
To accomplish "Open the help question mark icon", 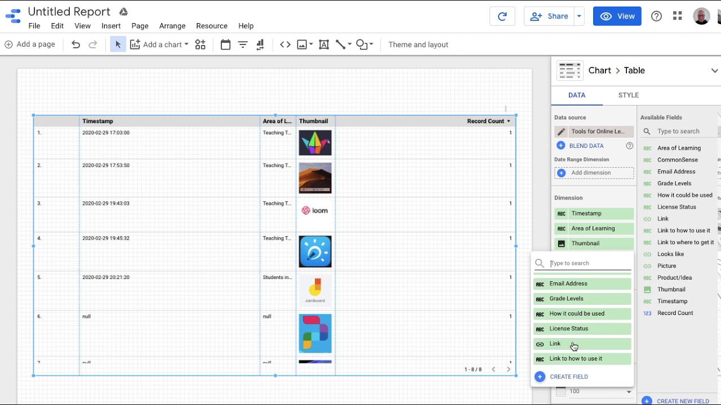I will pos(656,16).
